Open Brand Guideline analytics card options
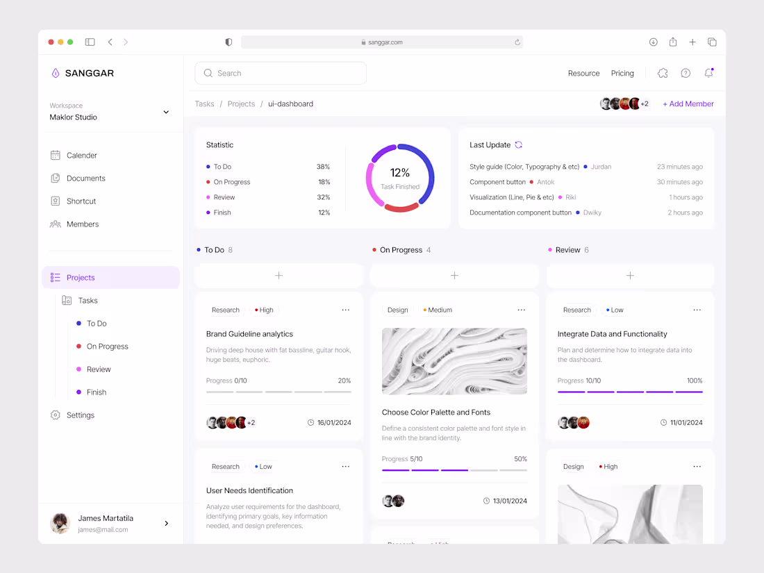This screenshot has width=764, height=573. point(345,310)
